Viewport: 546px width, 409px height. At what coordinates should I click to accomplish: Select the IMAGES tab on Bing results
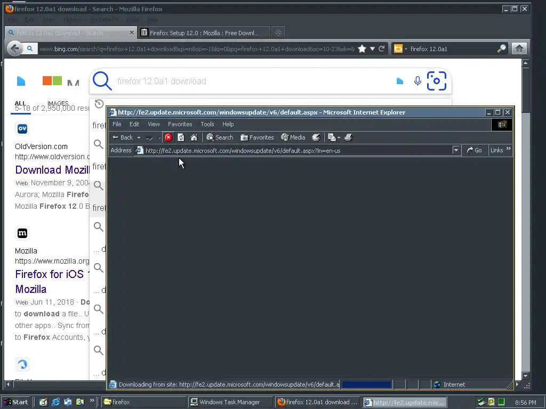point(58,103)
